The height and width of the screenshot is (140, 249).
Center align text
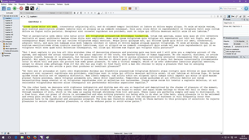(x=88, y=13)
